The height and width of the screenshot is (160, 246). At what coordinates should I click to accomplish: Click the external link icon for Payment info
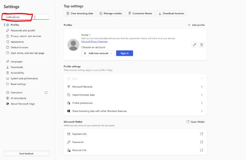[201, 134]
